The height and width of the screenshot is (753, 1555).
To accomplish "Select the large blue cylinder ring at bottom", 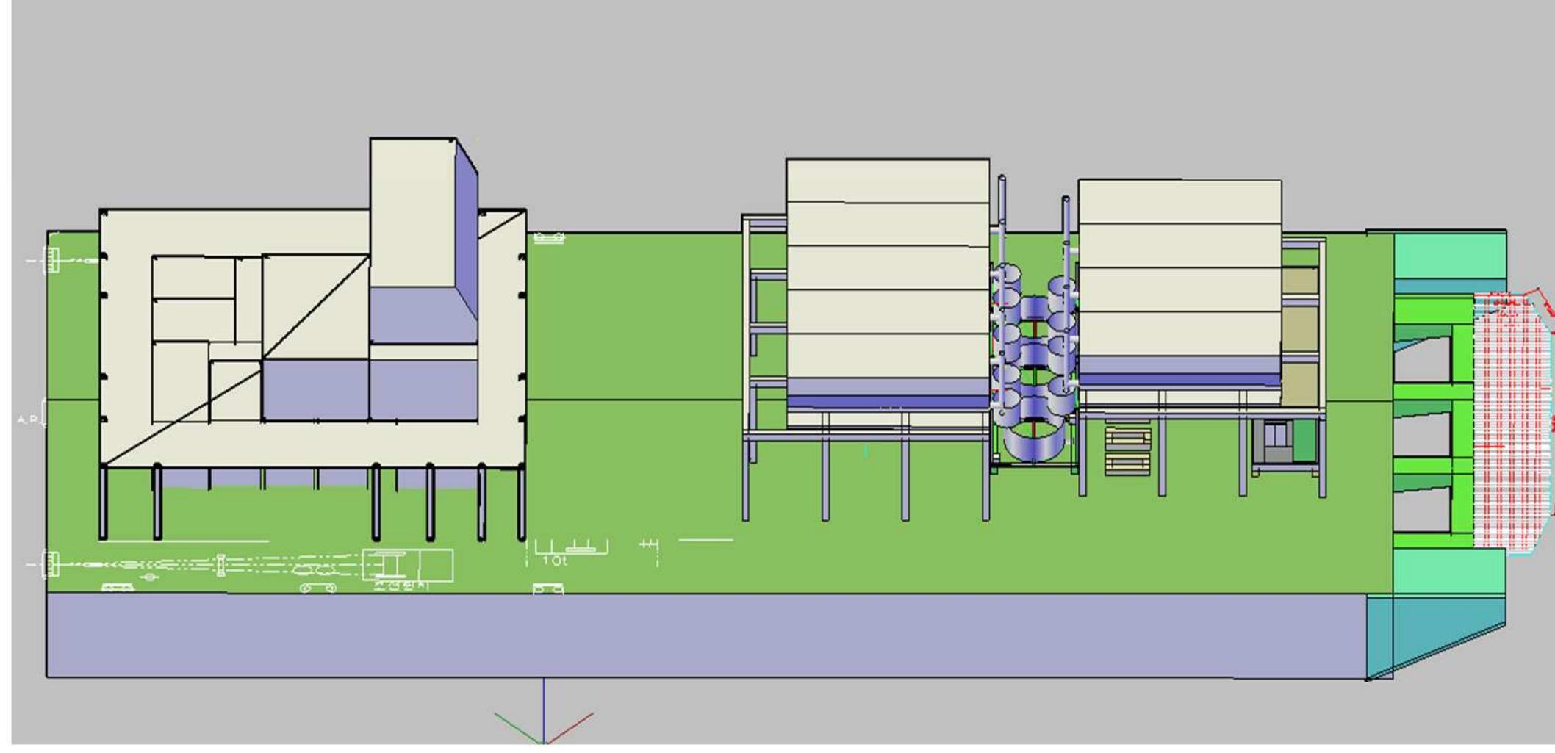I will tap(1034, 444).
